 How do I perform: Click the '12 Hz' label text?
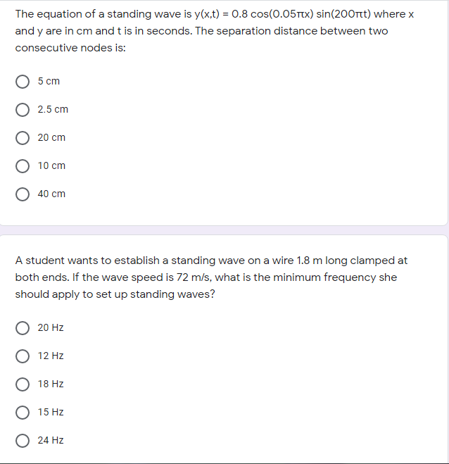[51, 356]
